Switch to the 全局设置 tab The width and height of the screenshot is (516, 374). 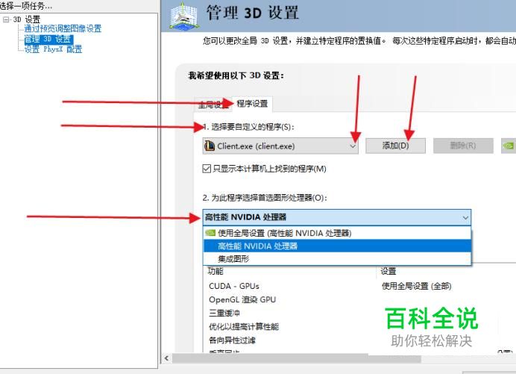[x=213, y=105]
